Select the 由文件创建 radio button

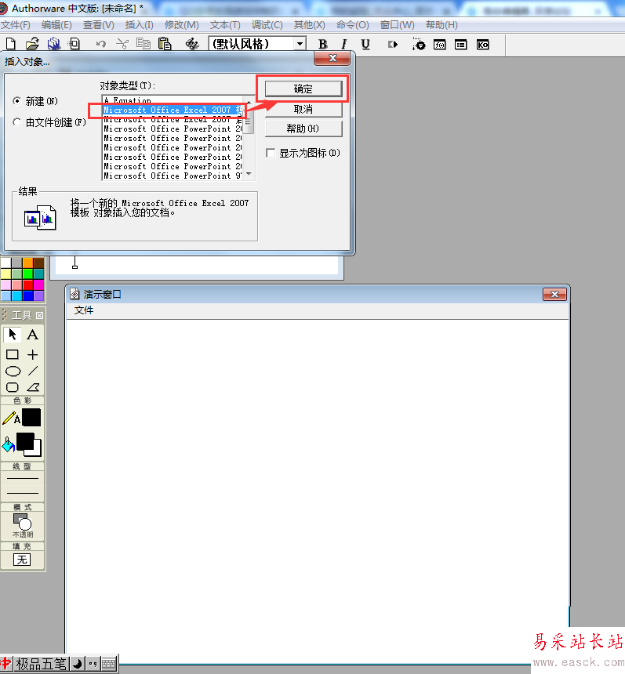16,122
